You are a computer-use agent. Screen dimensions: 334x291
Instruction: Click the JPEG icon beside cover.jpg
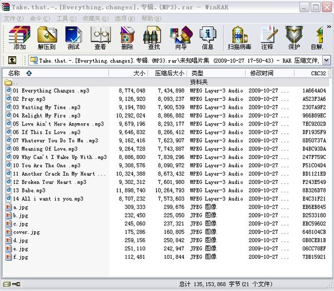pos(8,232)
